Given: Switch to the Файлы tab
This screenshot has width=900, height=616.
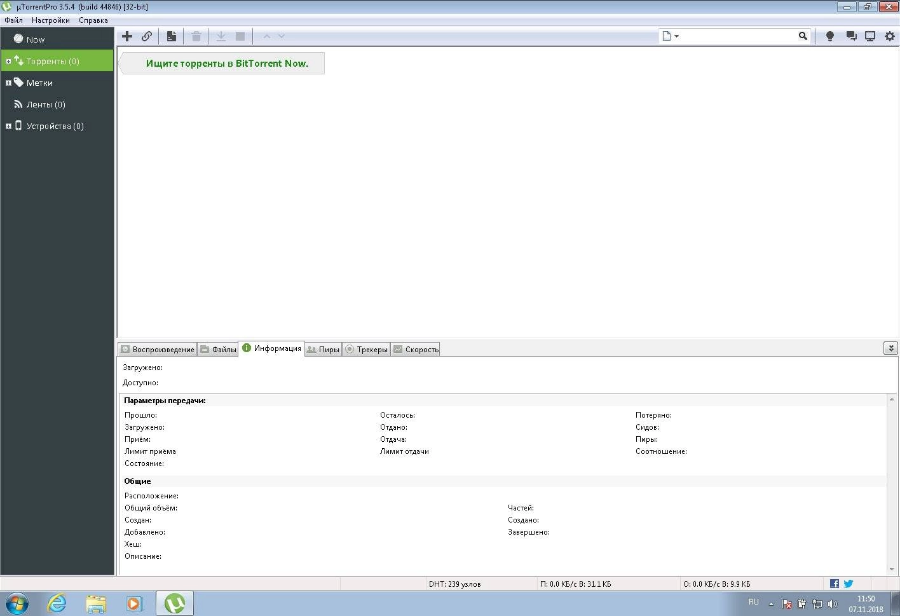Looking at the screenshot, I should (x=218, y=349).
